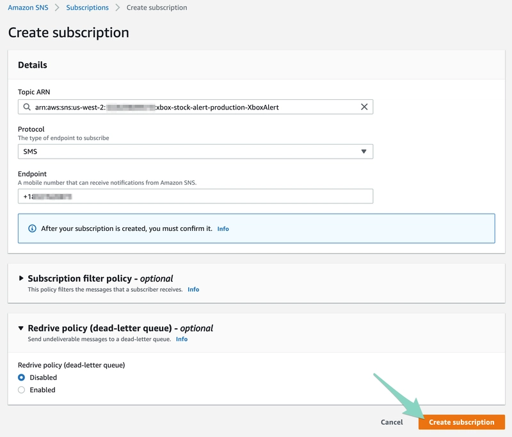512x437 pixels.
Task: Click into the Topic ARN text field
Action: 192,107
